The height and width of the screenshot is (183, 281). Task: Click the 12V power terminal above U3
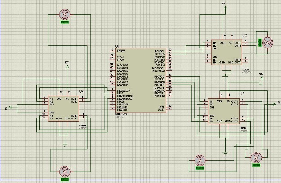pos(262,78)
